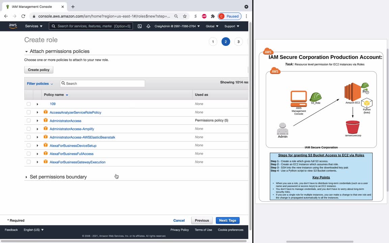Image resolution: width=389 pixels, height=243 pixels.
Task: Tick the AdministratorAccess-AWSElasticBeanstalk checkbox
Action: point(28,137)
